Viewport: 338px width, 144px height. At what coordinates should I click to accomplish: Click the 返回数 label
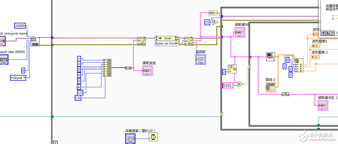[x=200, y=52]
